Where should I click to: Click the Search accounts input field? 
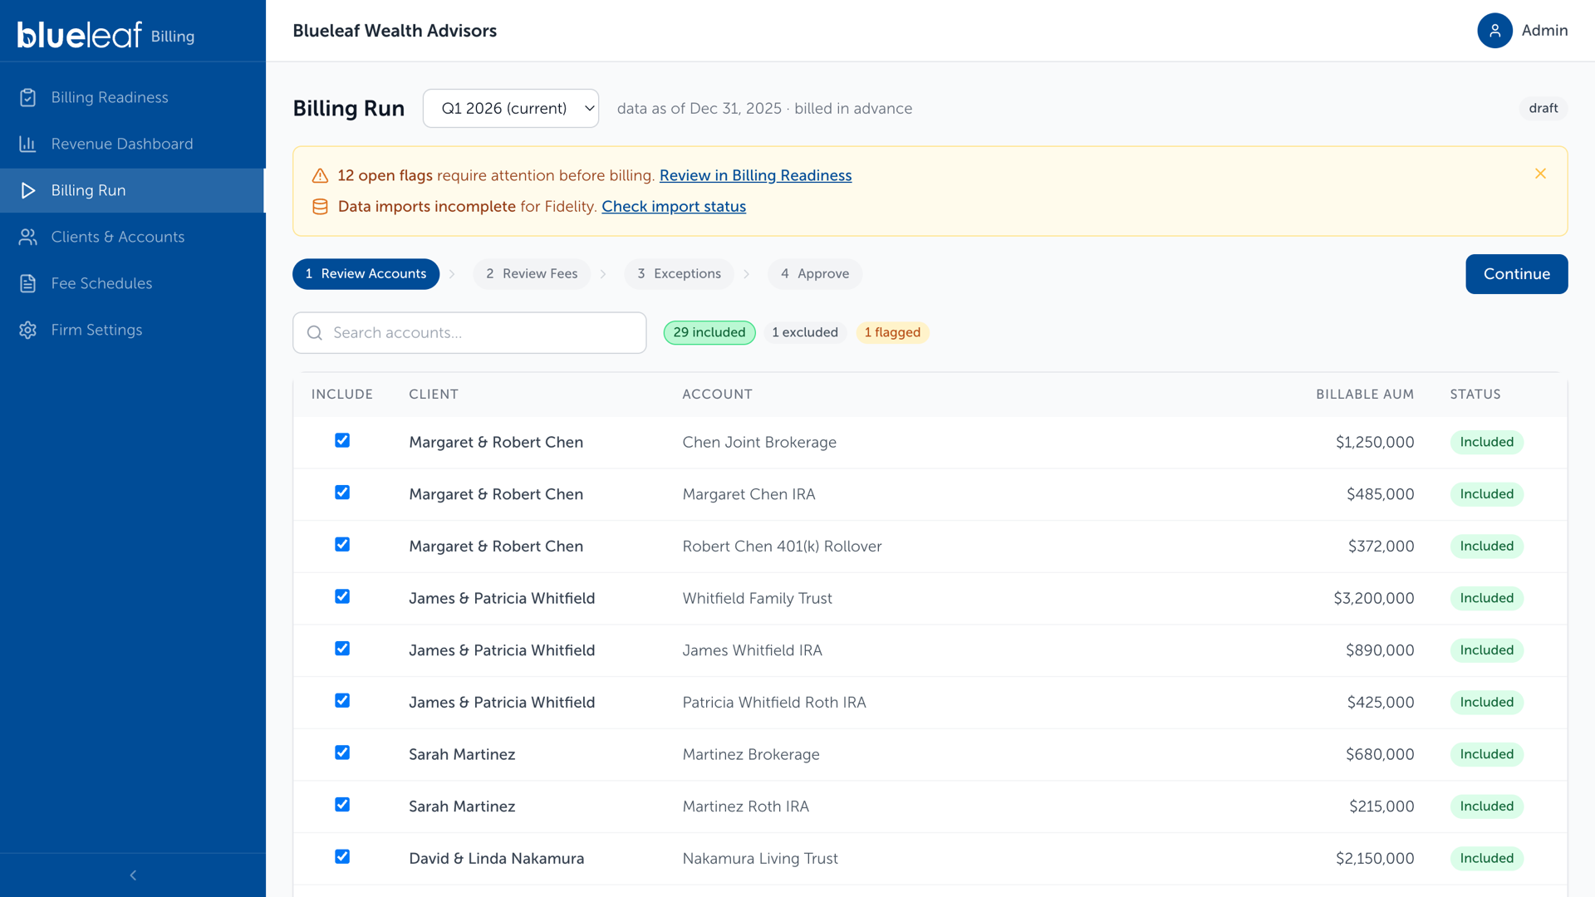469,333
